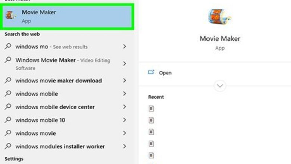Expand arrow next to 'windows mobile 10'
Image resolution: width=291 pixels, height=164 pixels.
click(x=125, y=120)
